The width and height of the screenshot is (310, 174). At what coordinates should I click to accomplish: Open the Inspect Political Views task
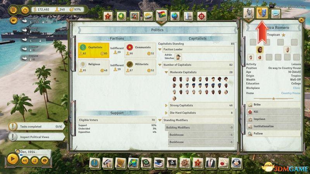37,137
